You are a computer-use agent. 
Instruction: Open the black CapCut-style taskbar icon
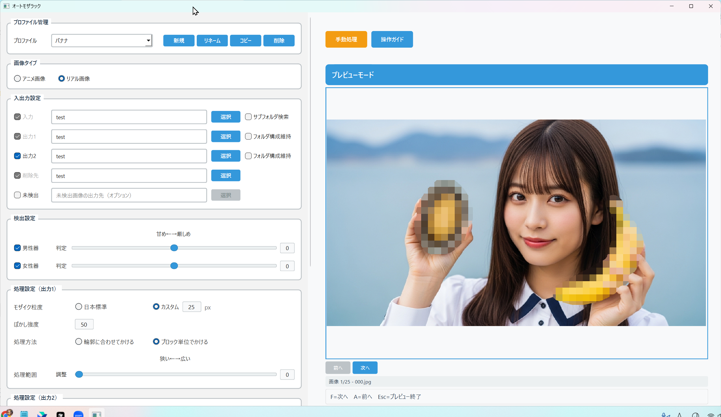[61, 414]
